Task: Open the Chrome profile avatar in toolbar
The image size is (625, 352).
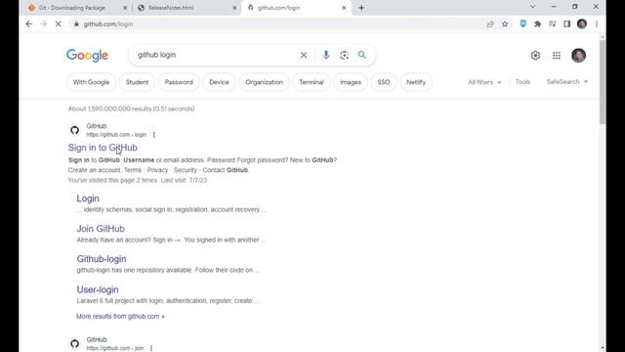Action: [x=582, y=23]
